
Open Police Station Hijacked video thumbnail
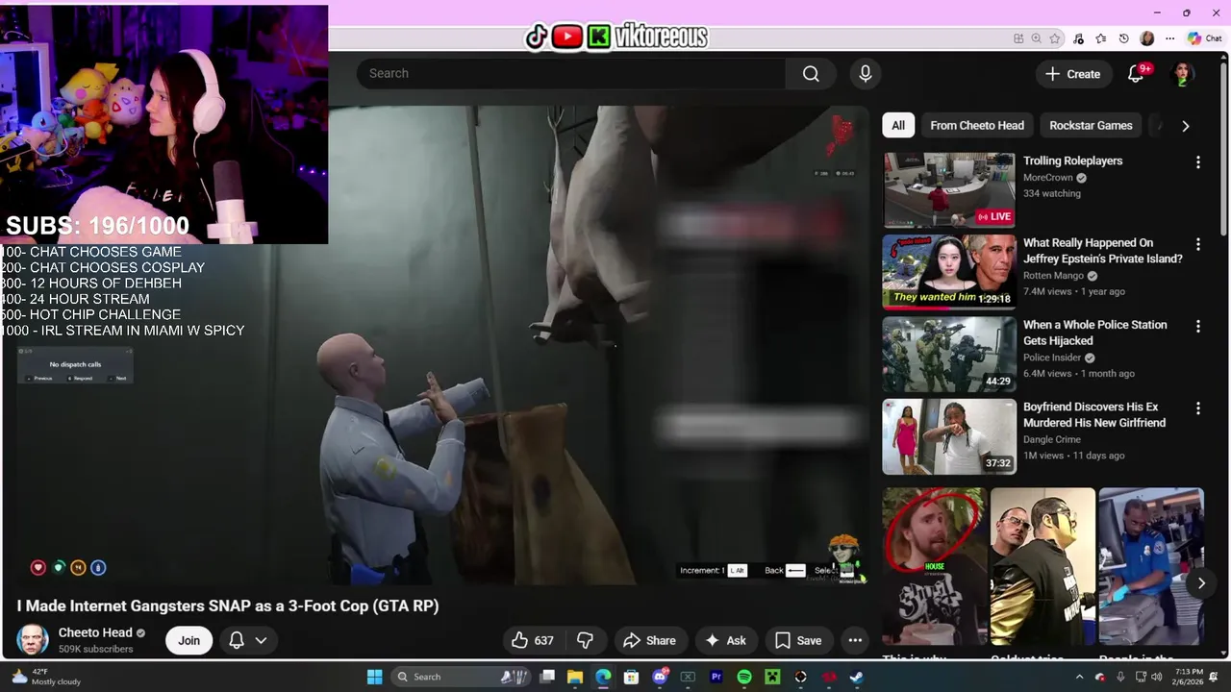(x=949, y=355)
